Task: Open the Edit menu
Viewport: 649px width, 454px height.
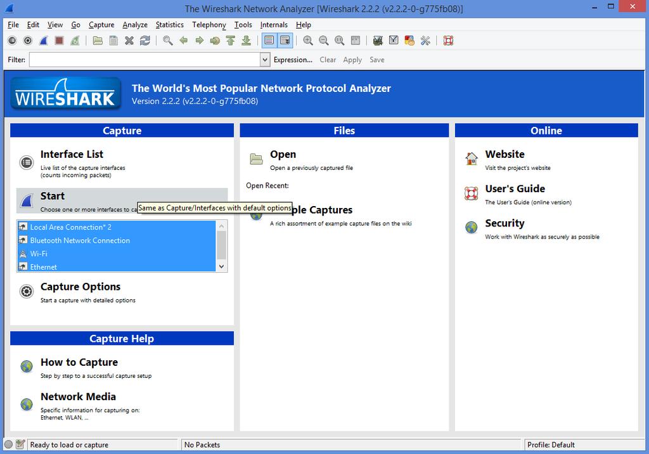Action: [x=33, y=25]
